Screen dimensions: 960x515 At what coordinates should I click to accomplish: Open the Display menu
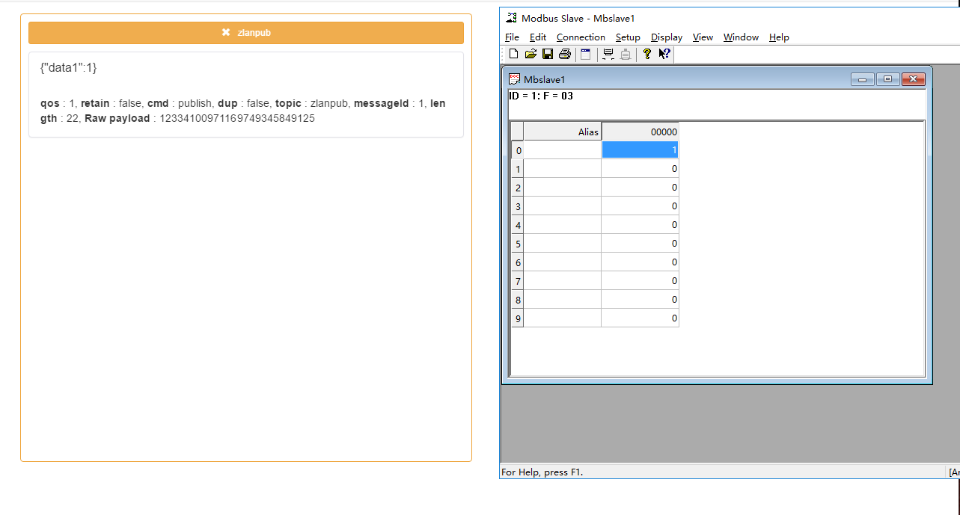(666, 37)
